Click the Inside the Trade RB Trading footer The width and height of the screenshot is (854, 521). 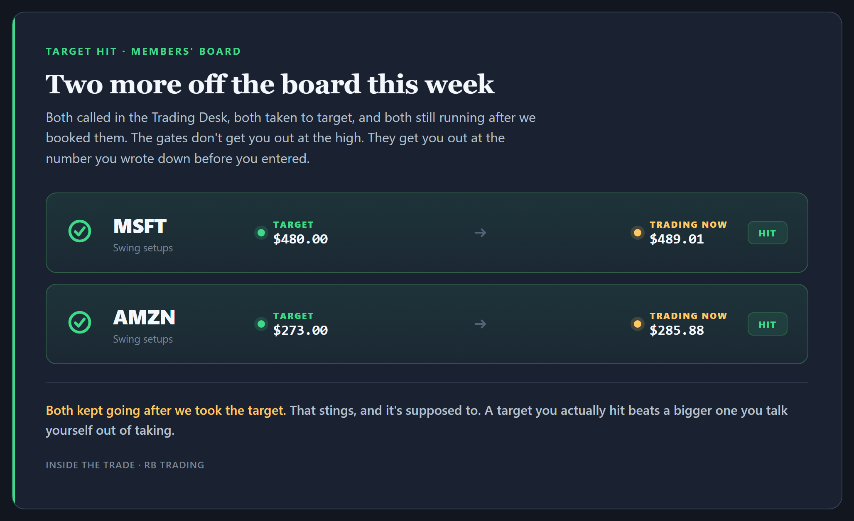pyautogui.click(x=125, y=465)
